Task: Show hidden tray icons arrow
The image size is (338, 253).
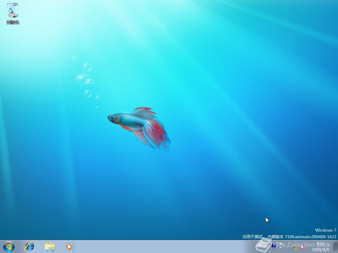Action: click(287, 247)
